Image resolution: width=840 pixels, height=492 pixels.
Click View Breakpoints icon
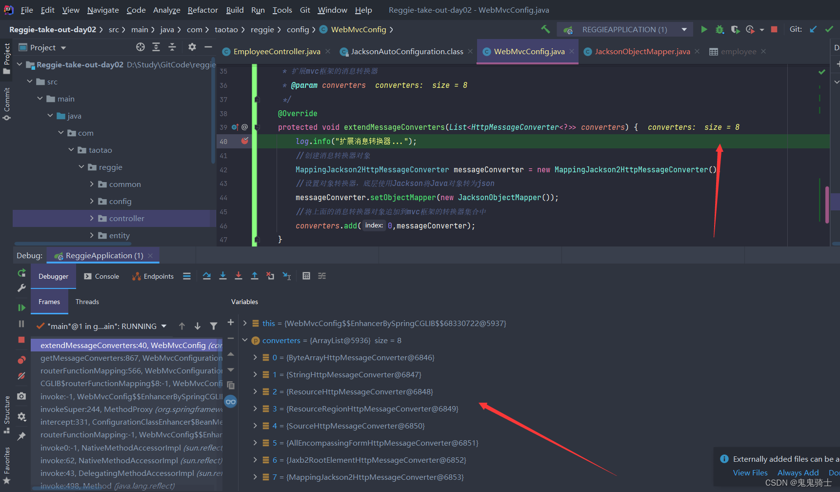(x=21, y=360)
